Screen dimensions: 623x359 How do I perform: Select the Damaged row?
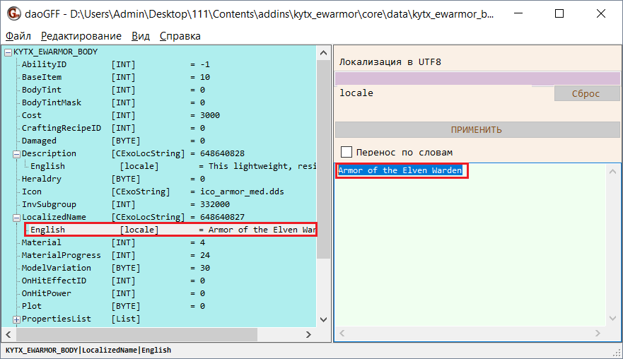click(113, 141)
